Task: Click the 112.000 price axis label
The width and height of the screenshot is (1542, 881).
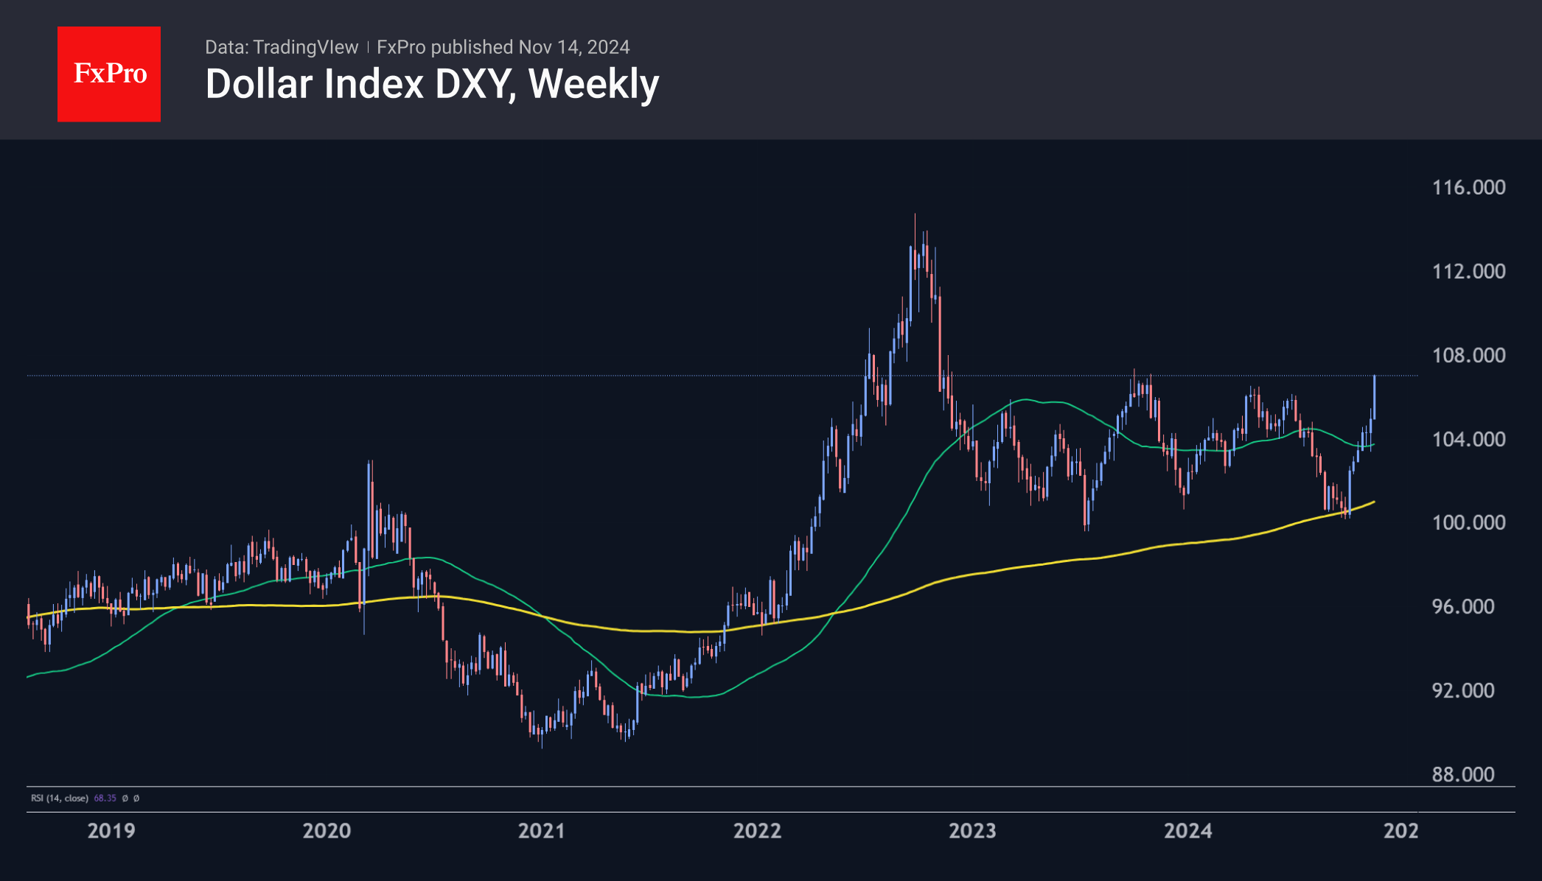Action: coord(1468,271)
